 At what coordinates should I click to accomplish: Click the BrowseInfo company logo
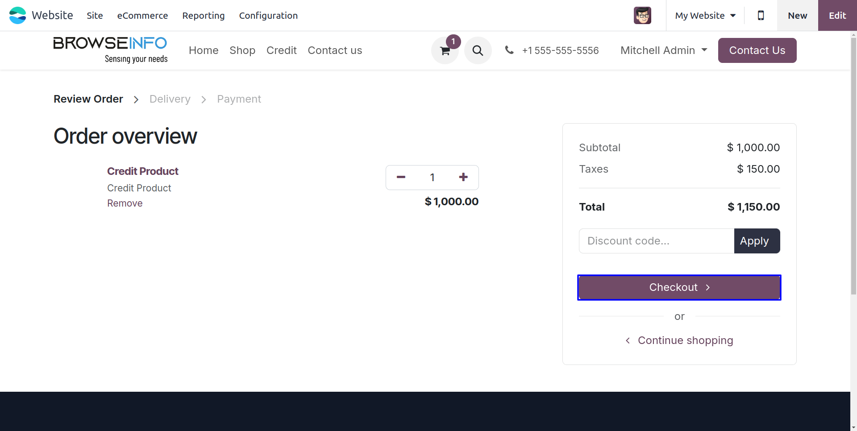click(110, 50)
